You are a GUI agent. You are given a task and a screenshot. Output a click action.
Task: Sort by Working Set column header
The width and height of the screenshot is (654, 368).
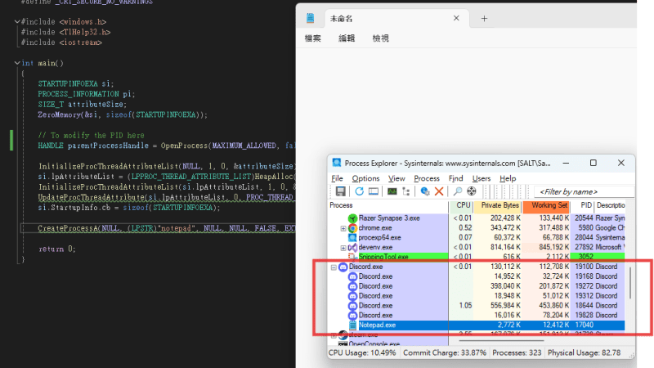546,206
